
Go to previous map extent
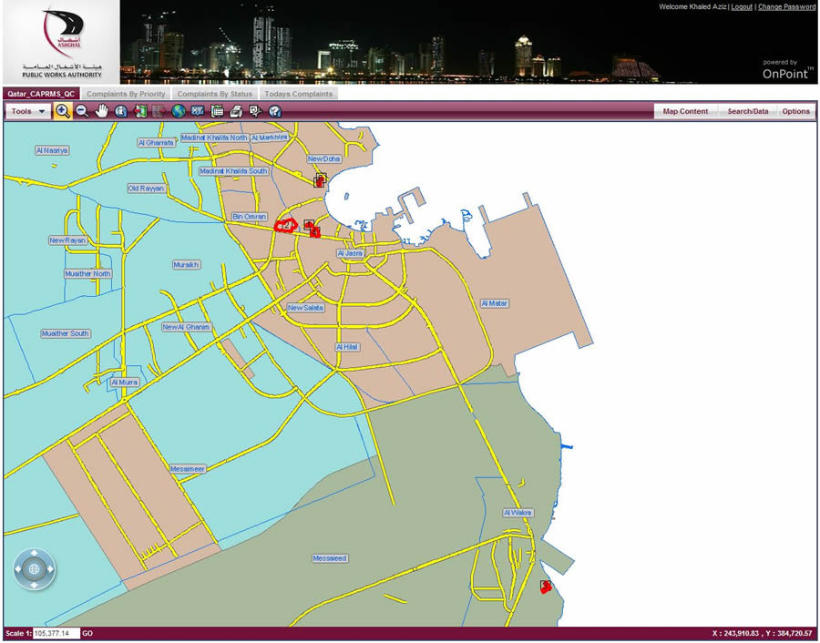(x=140, y=111)
